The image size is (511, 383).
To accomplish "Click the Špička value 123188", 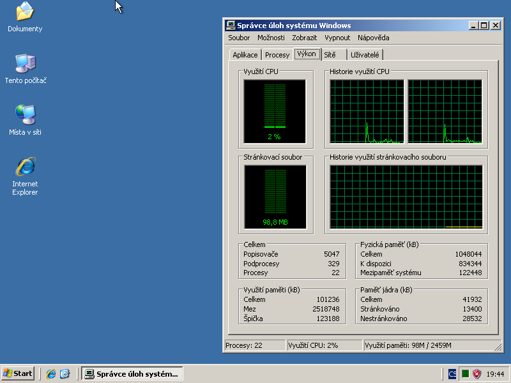I will [328, 319].
